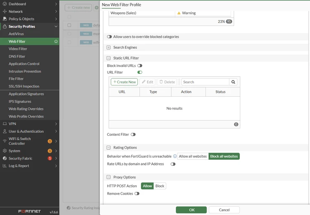Expand Policy & Objects chevron
The width and height of the screenshot is (310, 215).
pyautogui.click(x=56, y=19)
